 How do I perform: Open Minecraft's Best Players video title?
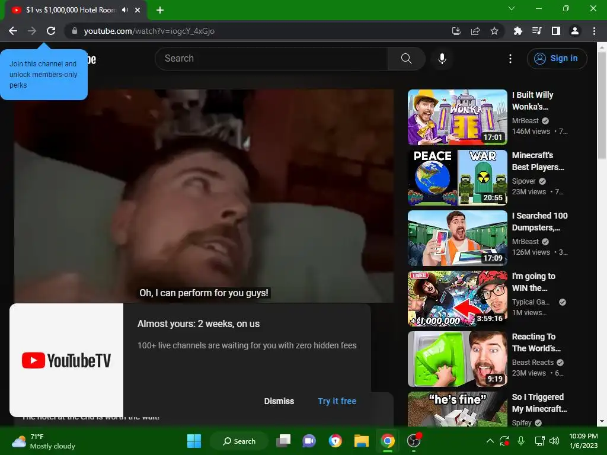538,161
